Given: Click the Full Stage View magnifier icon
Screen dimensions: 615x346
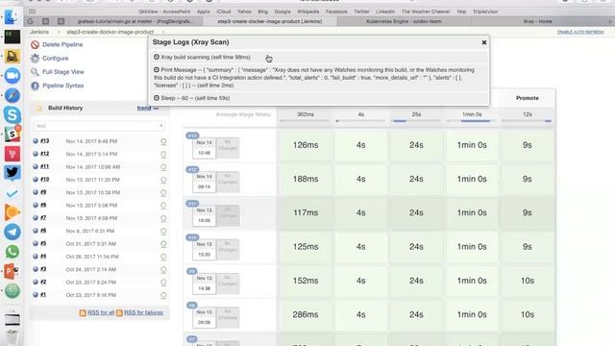Looking at the screenshot, I should click(35, 72).
